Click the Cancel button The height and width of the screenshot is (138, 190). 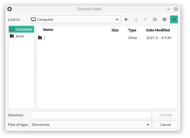(x=165, y=125)
